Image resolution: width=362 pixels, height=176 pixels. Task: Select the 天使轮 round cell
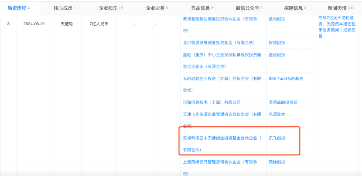(67, 24)
